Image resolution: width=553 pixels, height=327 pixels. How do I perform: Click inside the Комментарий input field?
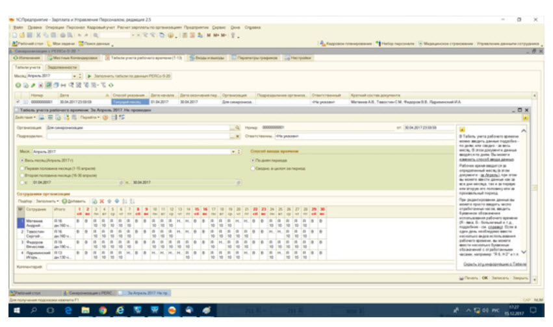pos(250,267)
